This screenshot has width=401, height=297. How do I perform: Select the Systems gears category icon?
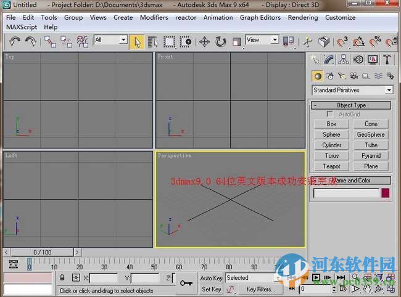tap(391, 76)
